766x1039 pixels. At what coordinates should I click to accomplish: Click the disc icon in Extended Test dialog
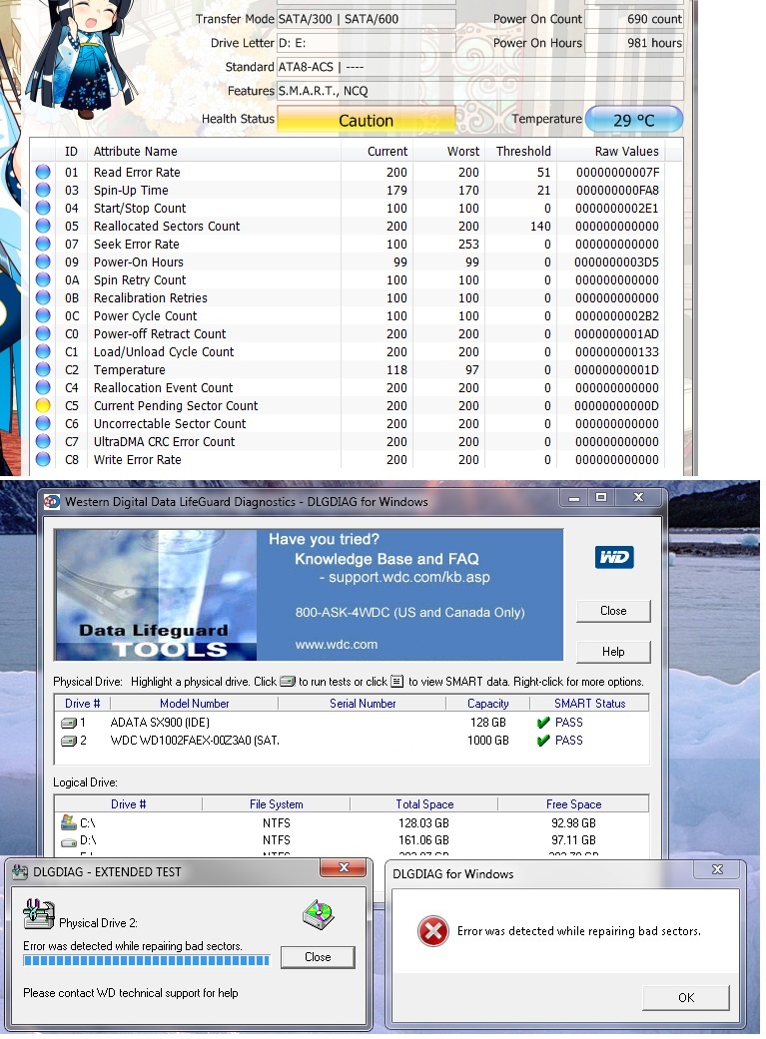point(319,914)
